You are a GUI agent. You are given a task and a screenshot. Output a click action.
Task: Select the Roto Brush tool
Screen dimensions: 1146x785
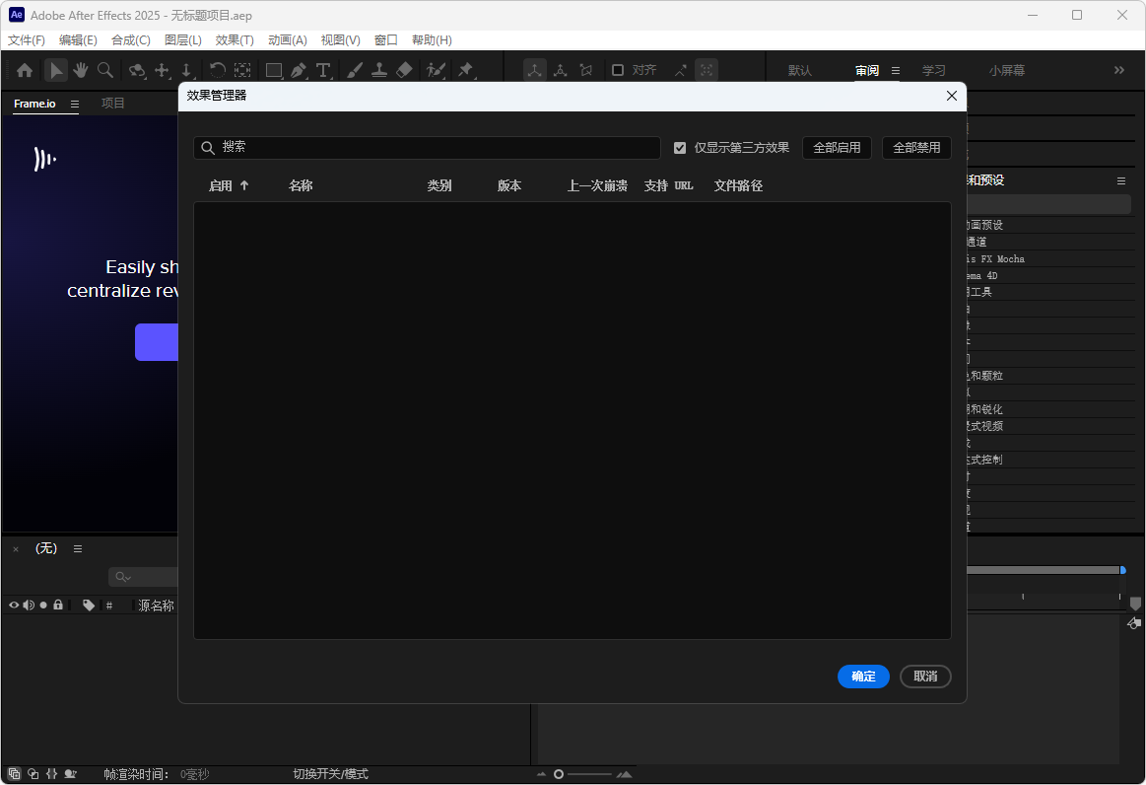[436, 70]
